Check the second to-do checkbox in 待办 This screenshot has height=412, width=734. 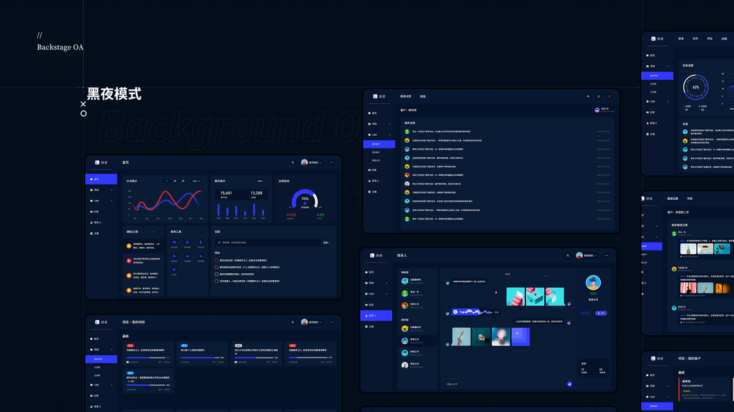[x=216, y=267]
